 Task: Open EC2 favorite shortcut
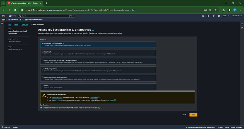pyautogui.click(x=4, y=20)
